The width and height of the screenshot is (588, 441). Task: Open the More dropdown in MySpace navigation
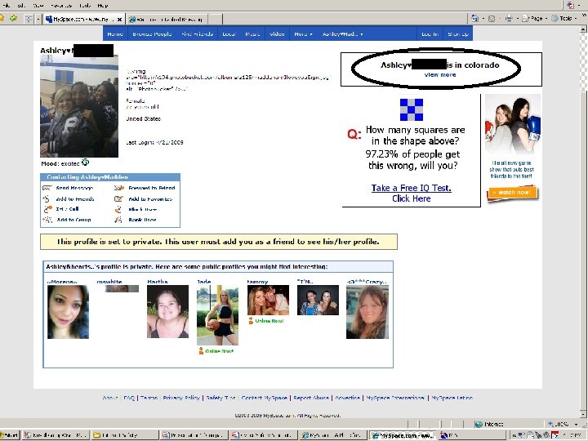[303, 33]
